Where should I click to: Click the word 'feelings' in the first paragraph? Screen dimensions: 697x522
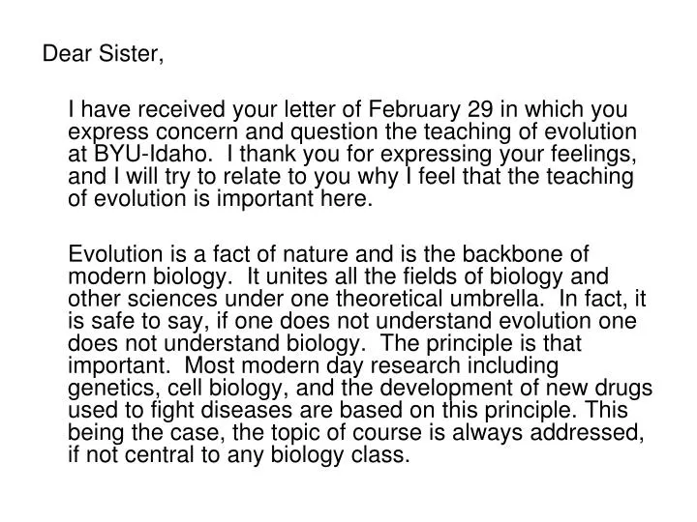[x=593, y=154]
